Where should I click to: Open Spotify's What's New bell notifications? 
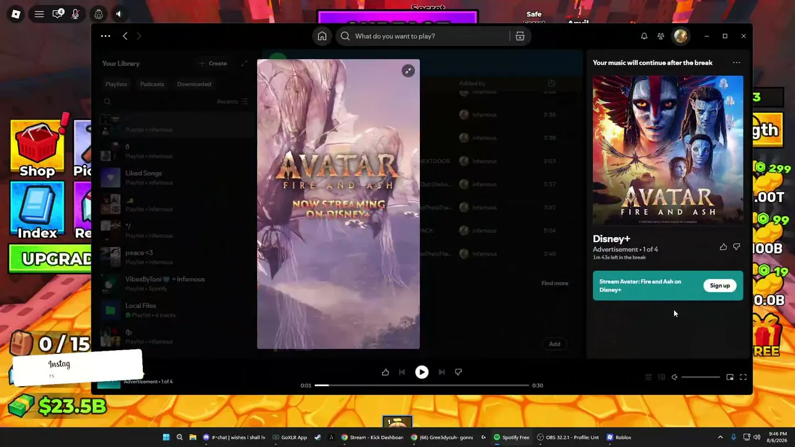[x=644, y=36]
